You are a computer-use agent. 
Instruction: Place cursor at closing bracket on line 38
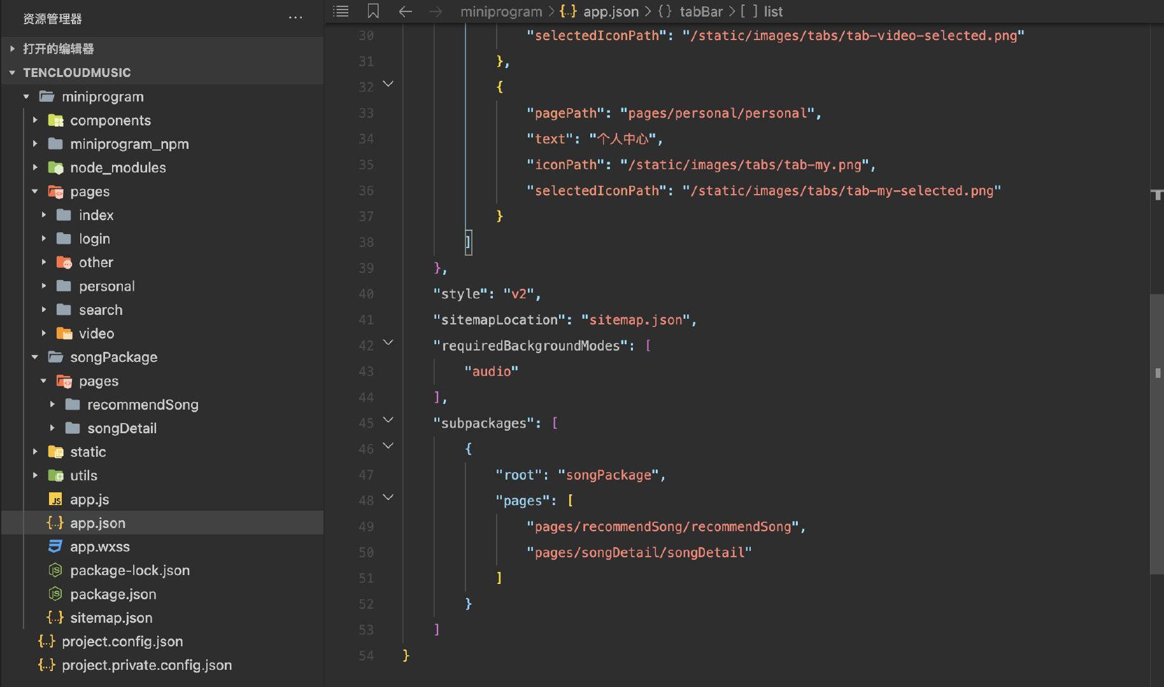click(468, 242)
